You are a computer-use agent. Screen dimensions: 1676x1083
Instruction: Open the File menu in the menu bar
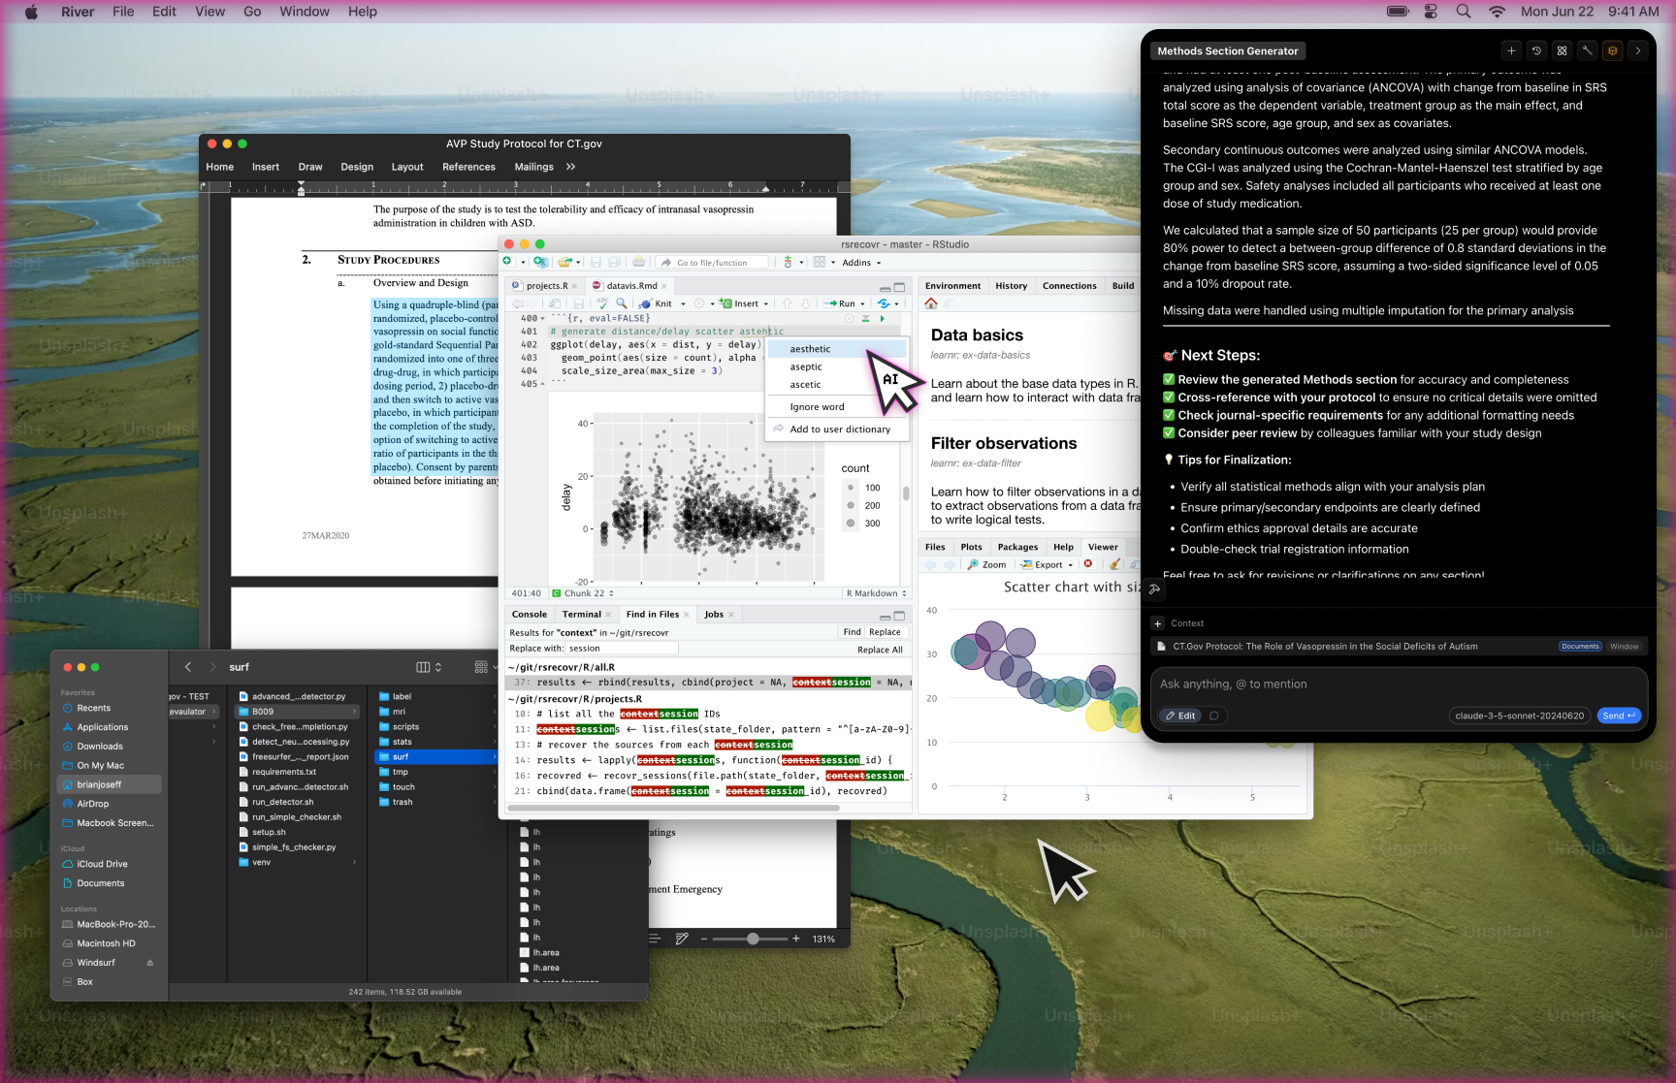[x=123, y=12]
